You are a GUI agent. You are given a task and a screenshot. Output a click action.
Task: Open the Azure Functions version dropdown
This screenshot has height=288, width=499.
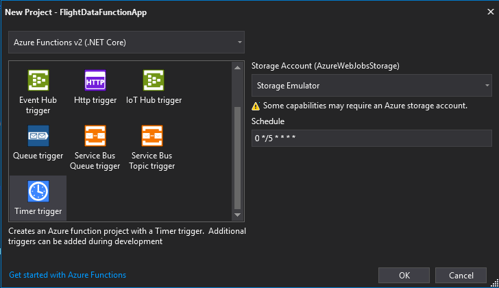click(x=126, y=43)
